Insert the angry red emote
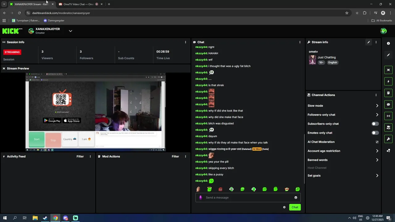The width and height of the screenshot is (395, 222). pyautogui.click(x=220, y=189)
